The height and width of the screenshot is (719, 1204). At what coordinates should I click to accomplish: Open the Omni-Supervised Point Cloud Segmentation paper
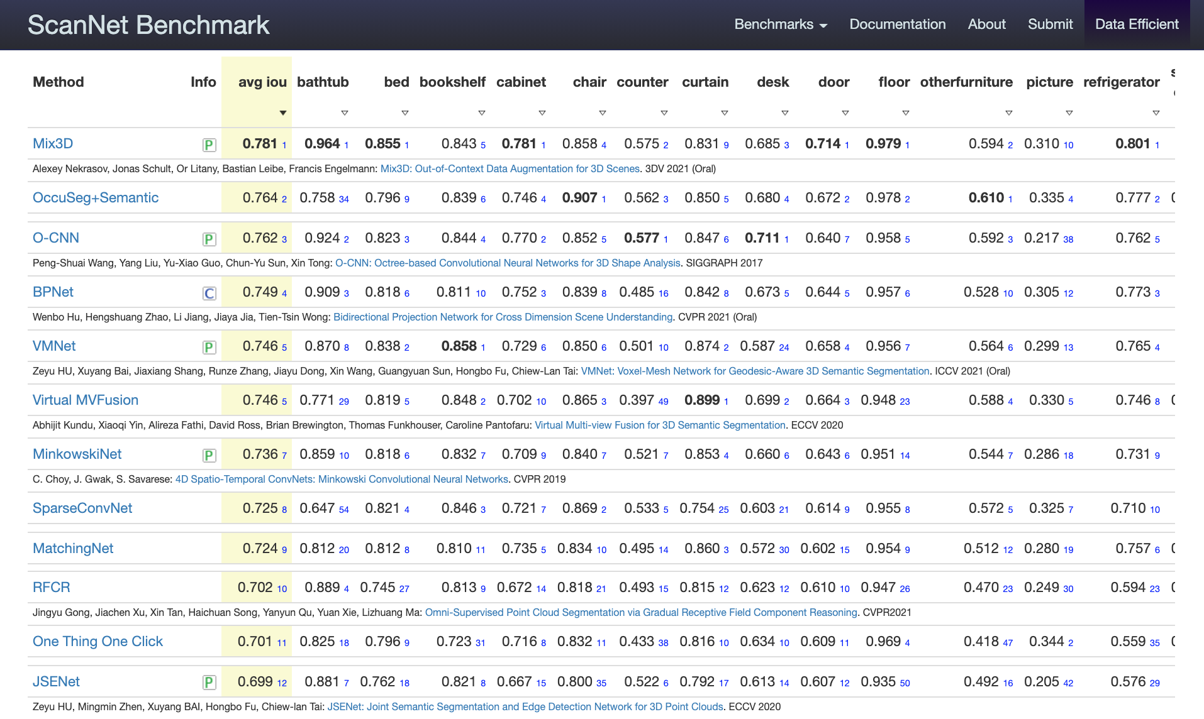pos(641,612)
